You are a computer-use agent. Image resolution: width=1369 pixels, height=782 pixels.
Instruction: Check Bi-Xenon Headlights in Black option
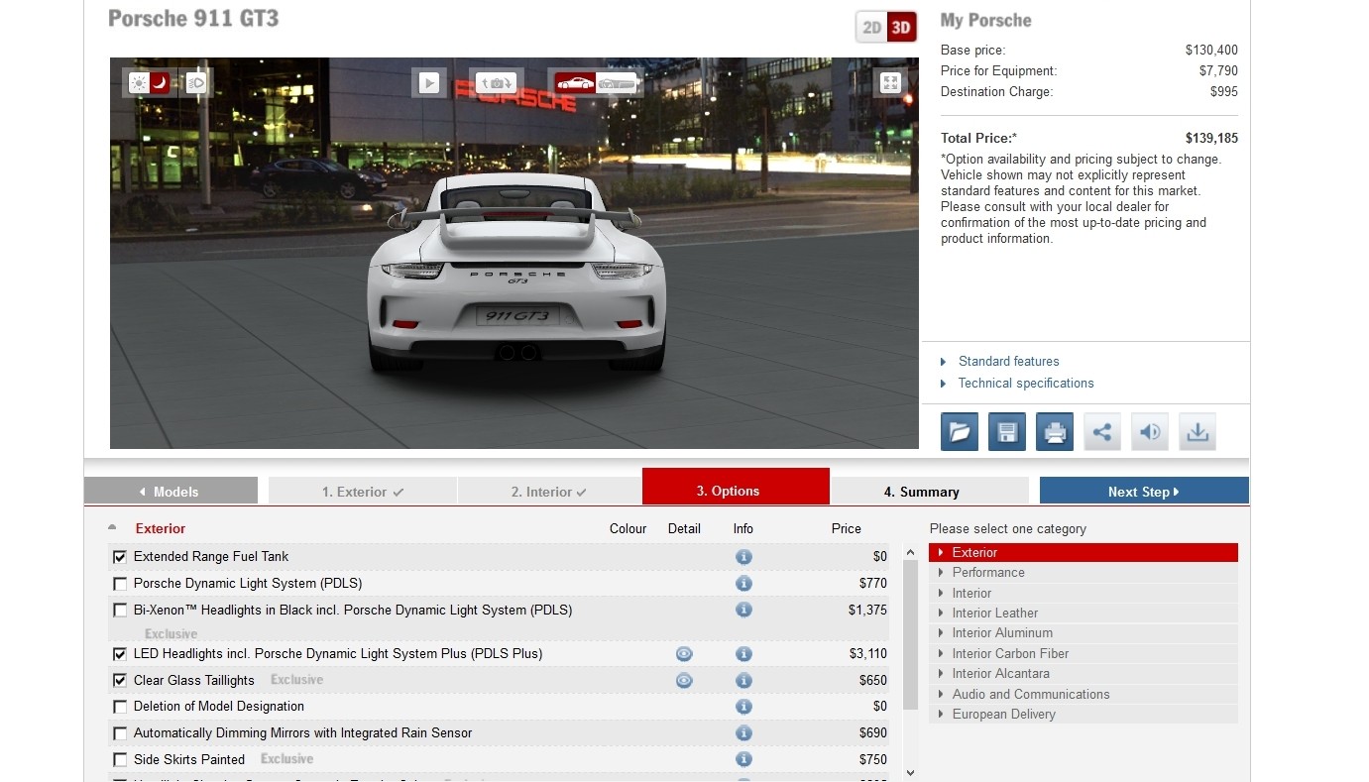click(x=120, y=611)
